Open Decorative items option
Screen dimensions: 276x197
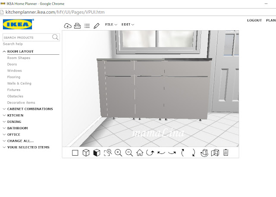click(x=21, y=103)
